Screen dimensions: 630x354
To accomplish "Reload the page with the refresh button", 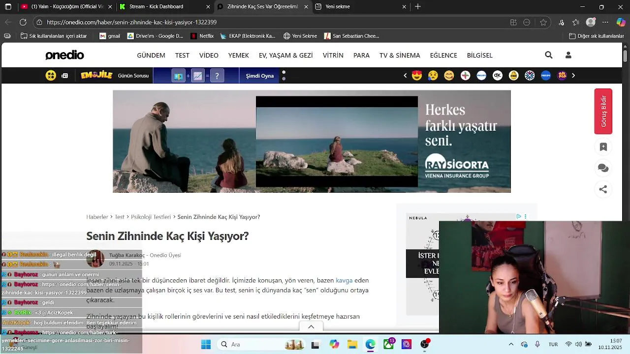I will (23, 22).
